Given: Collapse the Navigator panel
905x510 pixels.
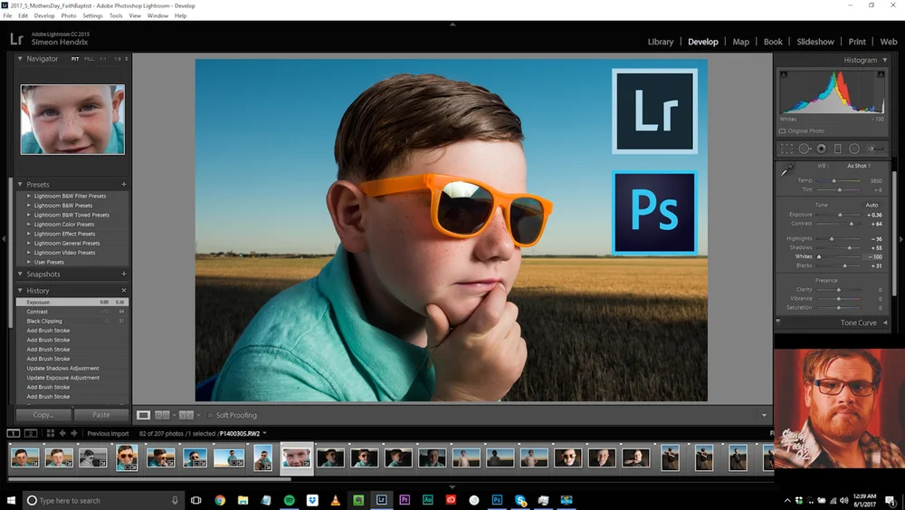Looking at the screenshot, I should (x=20, y=58).
